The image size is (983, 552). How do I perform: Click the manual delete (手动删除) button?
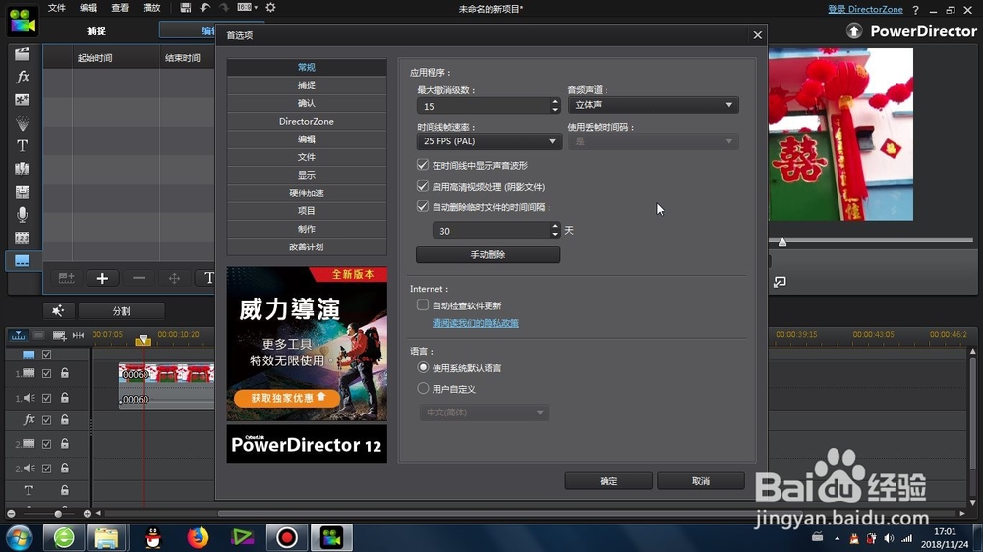click(488, 254)
